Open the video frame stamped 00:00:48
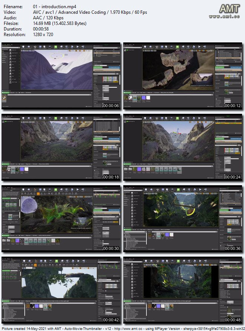The image size is (245, 331). [x=183, y=290]
